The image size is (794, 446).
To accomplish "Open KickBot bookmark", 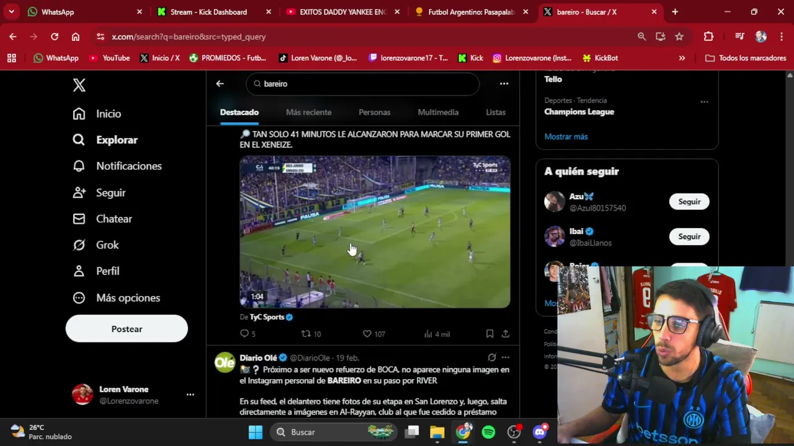I will coord(600,58).
